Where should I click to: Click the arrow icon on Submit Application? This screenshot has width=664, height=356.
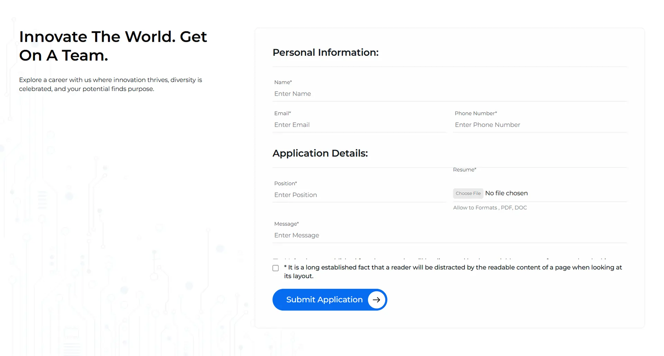coord(376,300)
